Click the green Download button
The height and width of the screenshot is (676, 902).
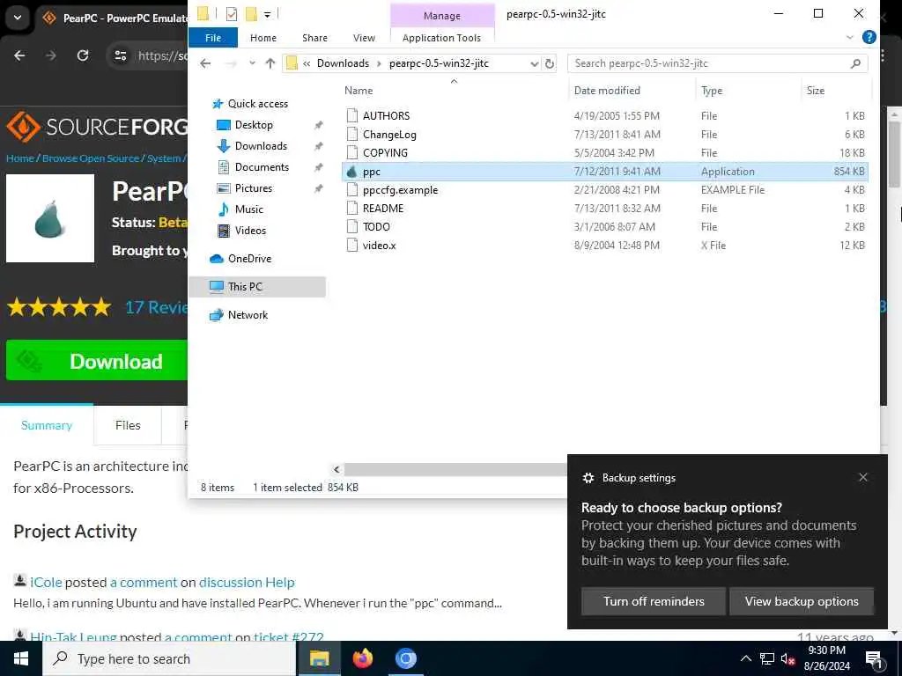(x=97, y=360)
